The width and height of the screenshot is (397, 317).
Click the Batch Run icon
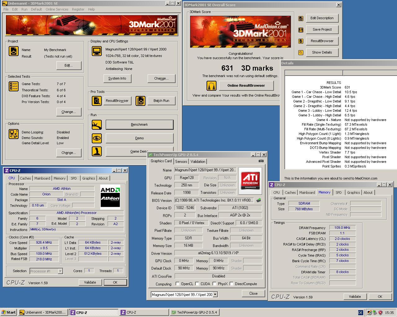(141, 101)
